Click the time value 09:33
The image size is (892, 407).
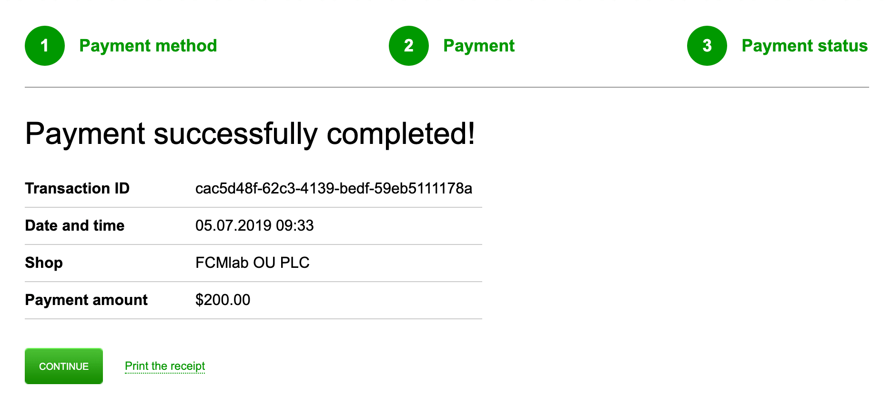(295, 225)
